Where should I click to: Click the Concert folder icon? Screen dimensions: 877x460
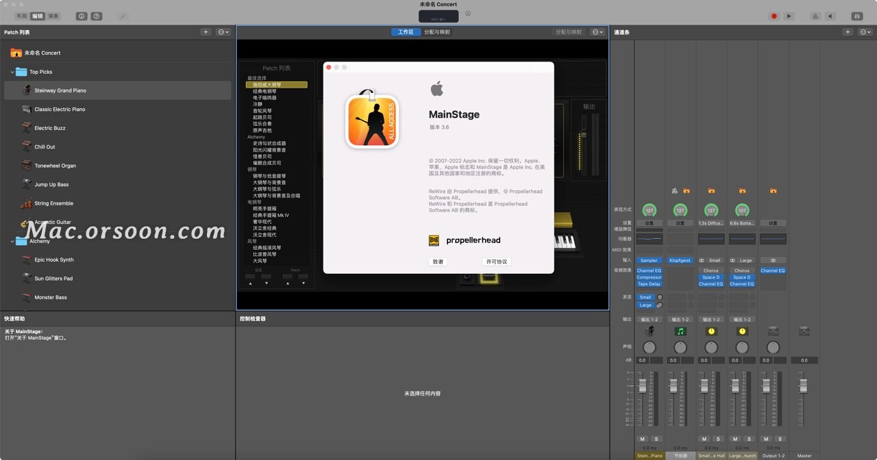(16, 53)
